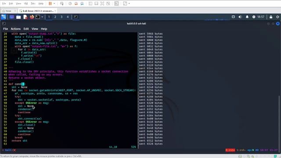
Task: Click the show desktop panel icon
Action: point(12,17)
